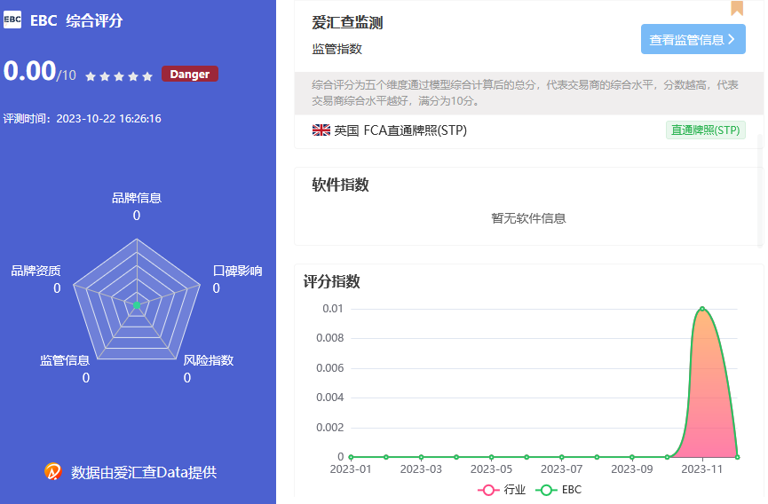The image size is (768, 504).
Task: Click the 品牌信息 radar label
Action: (x=137, y=198)
